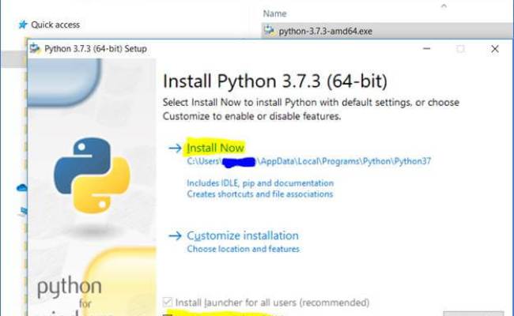Viewport: 514px width, 316px height.
Task: Click the Quick access star icon
Action: [23, 24]
